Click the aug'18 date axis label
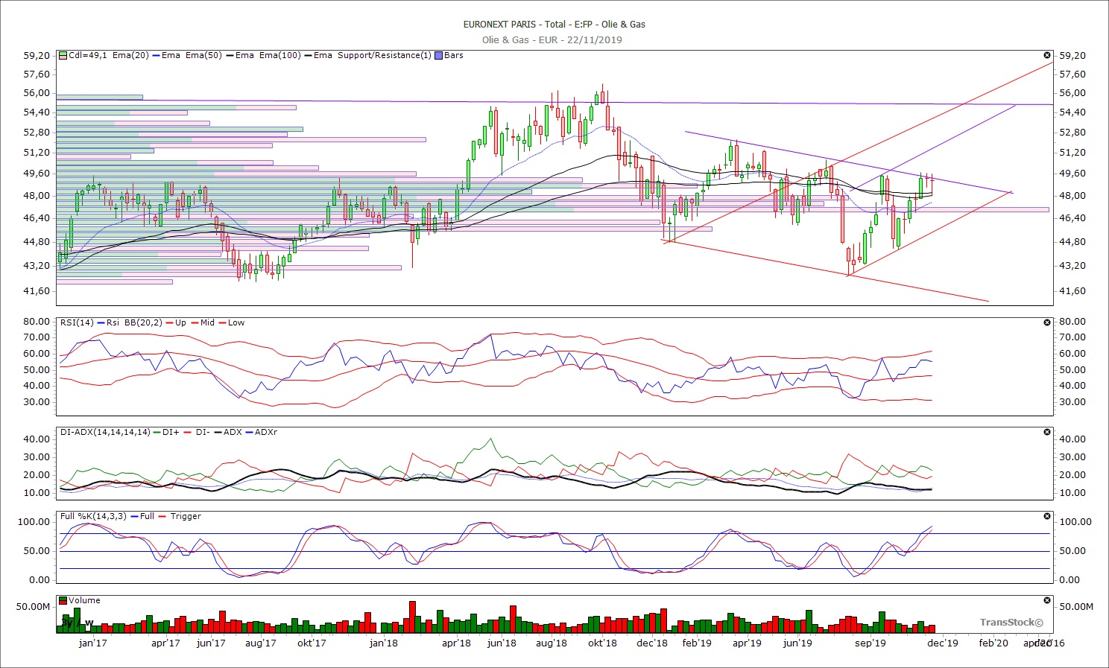This screenshot has width=1109, height=668. coord(551,643)
